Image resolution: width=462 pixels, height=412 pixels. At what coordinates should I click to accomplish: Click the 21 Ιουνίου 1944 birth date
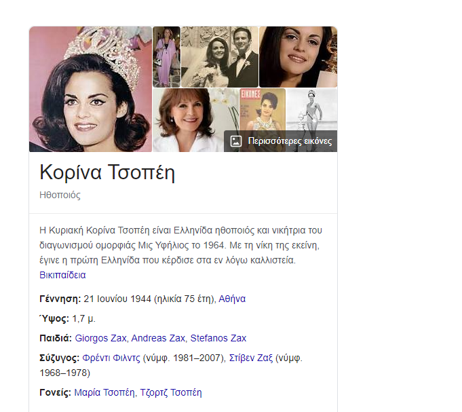pyautogui.click(x=117, y=299)
